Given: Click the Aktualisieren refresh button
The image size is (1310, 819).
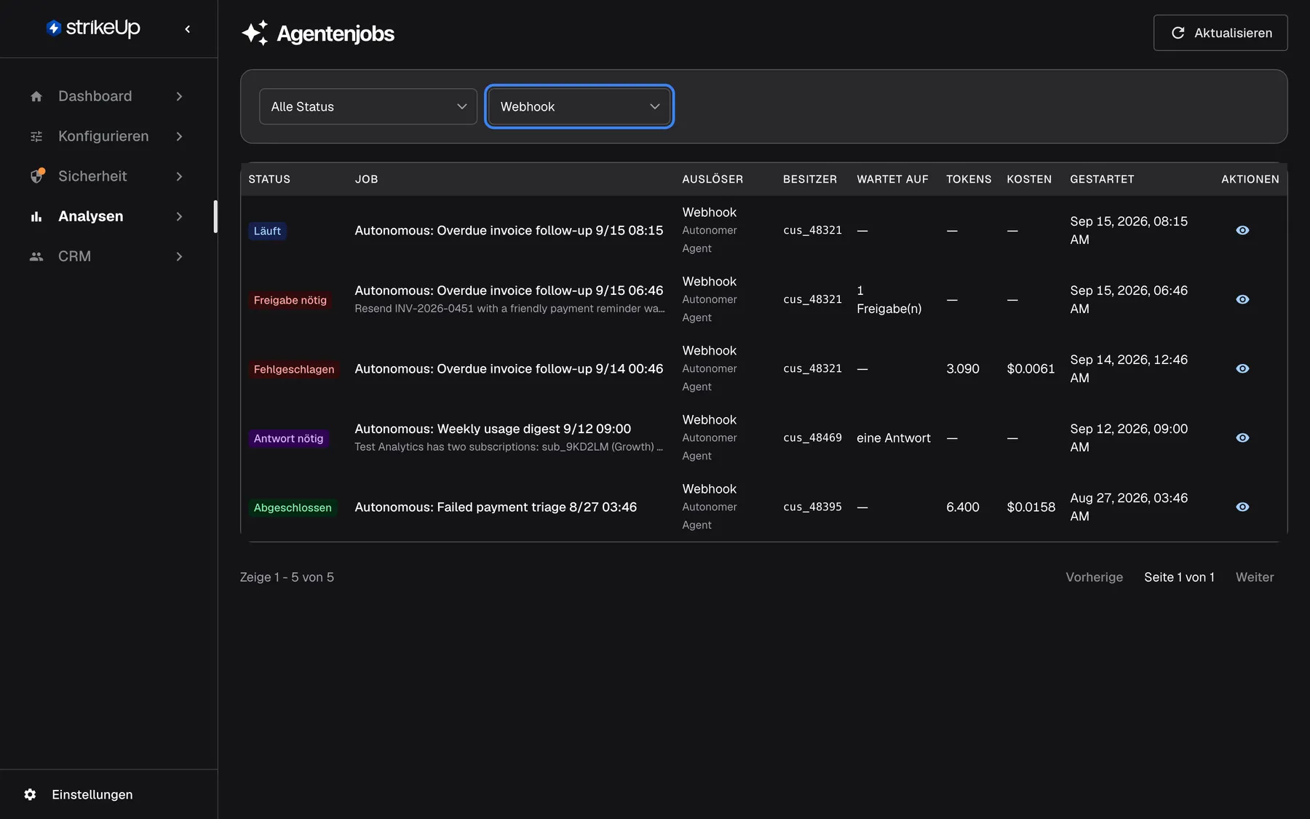Looking at the screenshot, I should [x=1220, y=33].
